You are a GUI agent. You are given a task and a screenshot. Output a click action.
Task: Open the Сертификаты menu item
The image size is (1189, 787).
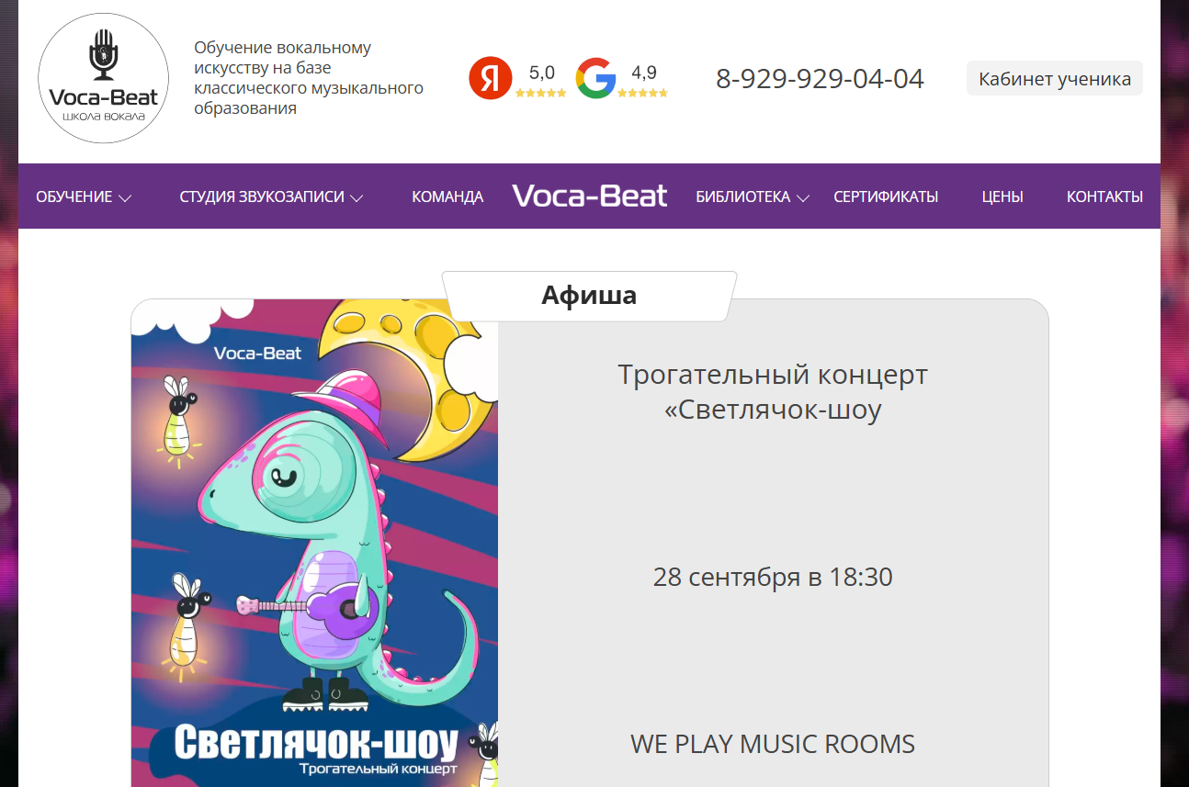point(886,197)
